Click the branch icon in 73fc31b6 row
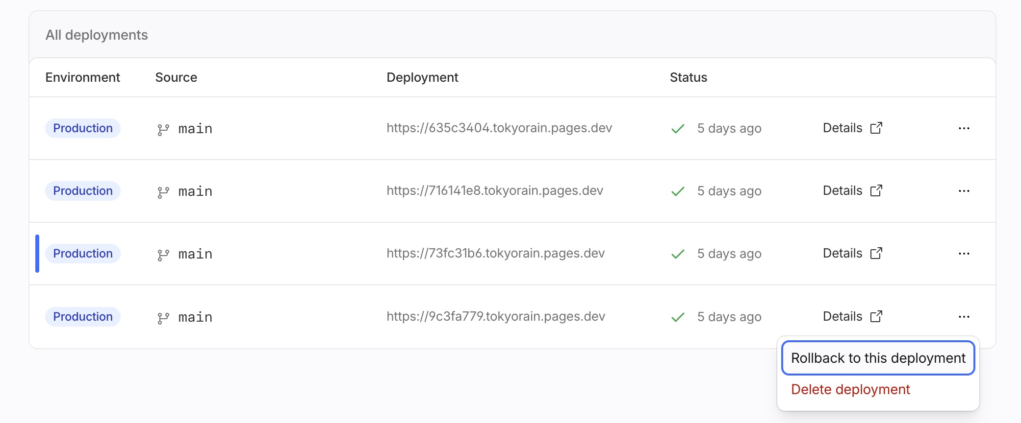This screenshot has width=1021, height=423. point(163,255)
